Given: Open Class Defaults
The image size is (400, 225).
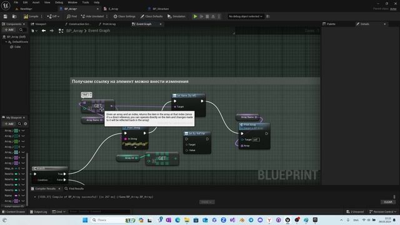Looking at the screenshot, I should click(x=151, y=16).
